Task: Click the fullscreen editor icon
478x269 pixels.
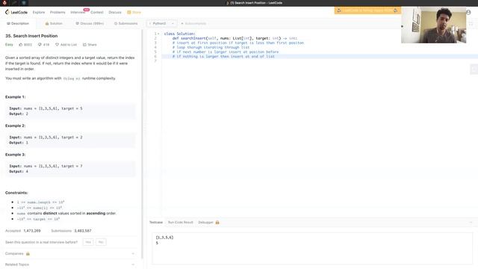Action: pos(471,23)
